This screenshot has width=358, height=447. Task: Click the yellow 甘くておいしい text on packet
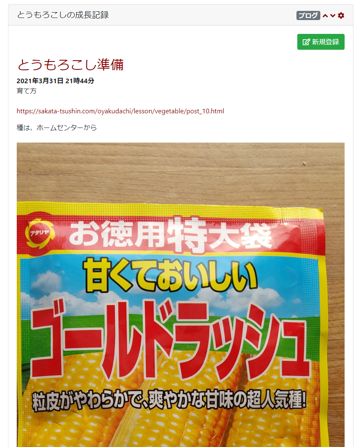coord(170,276)
